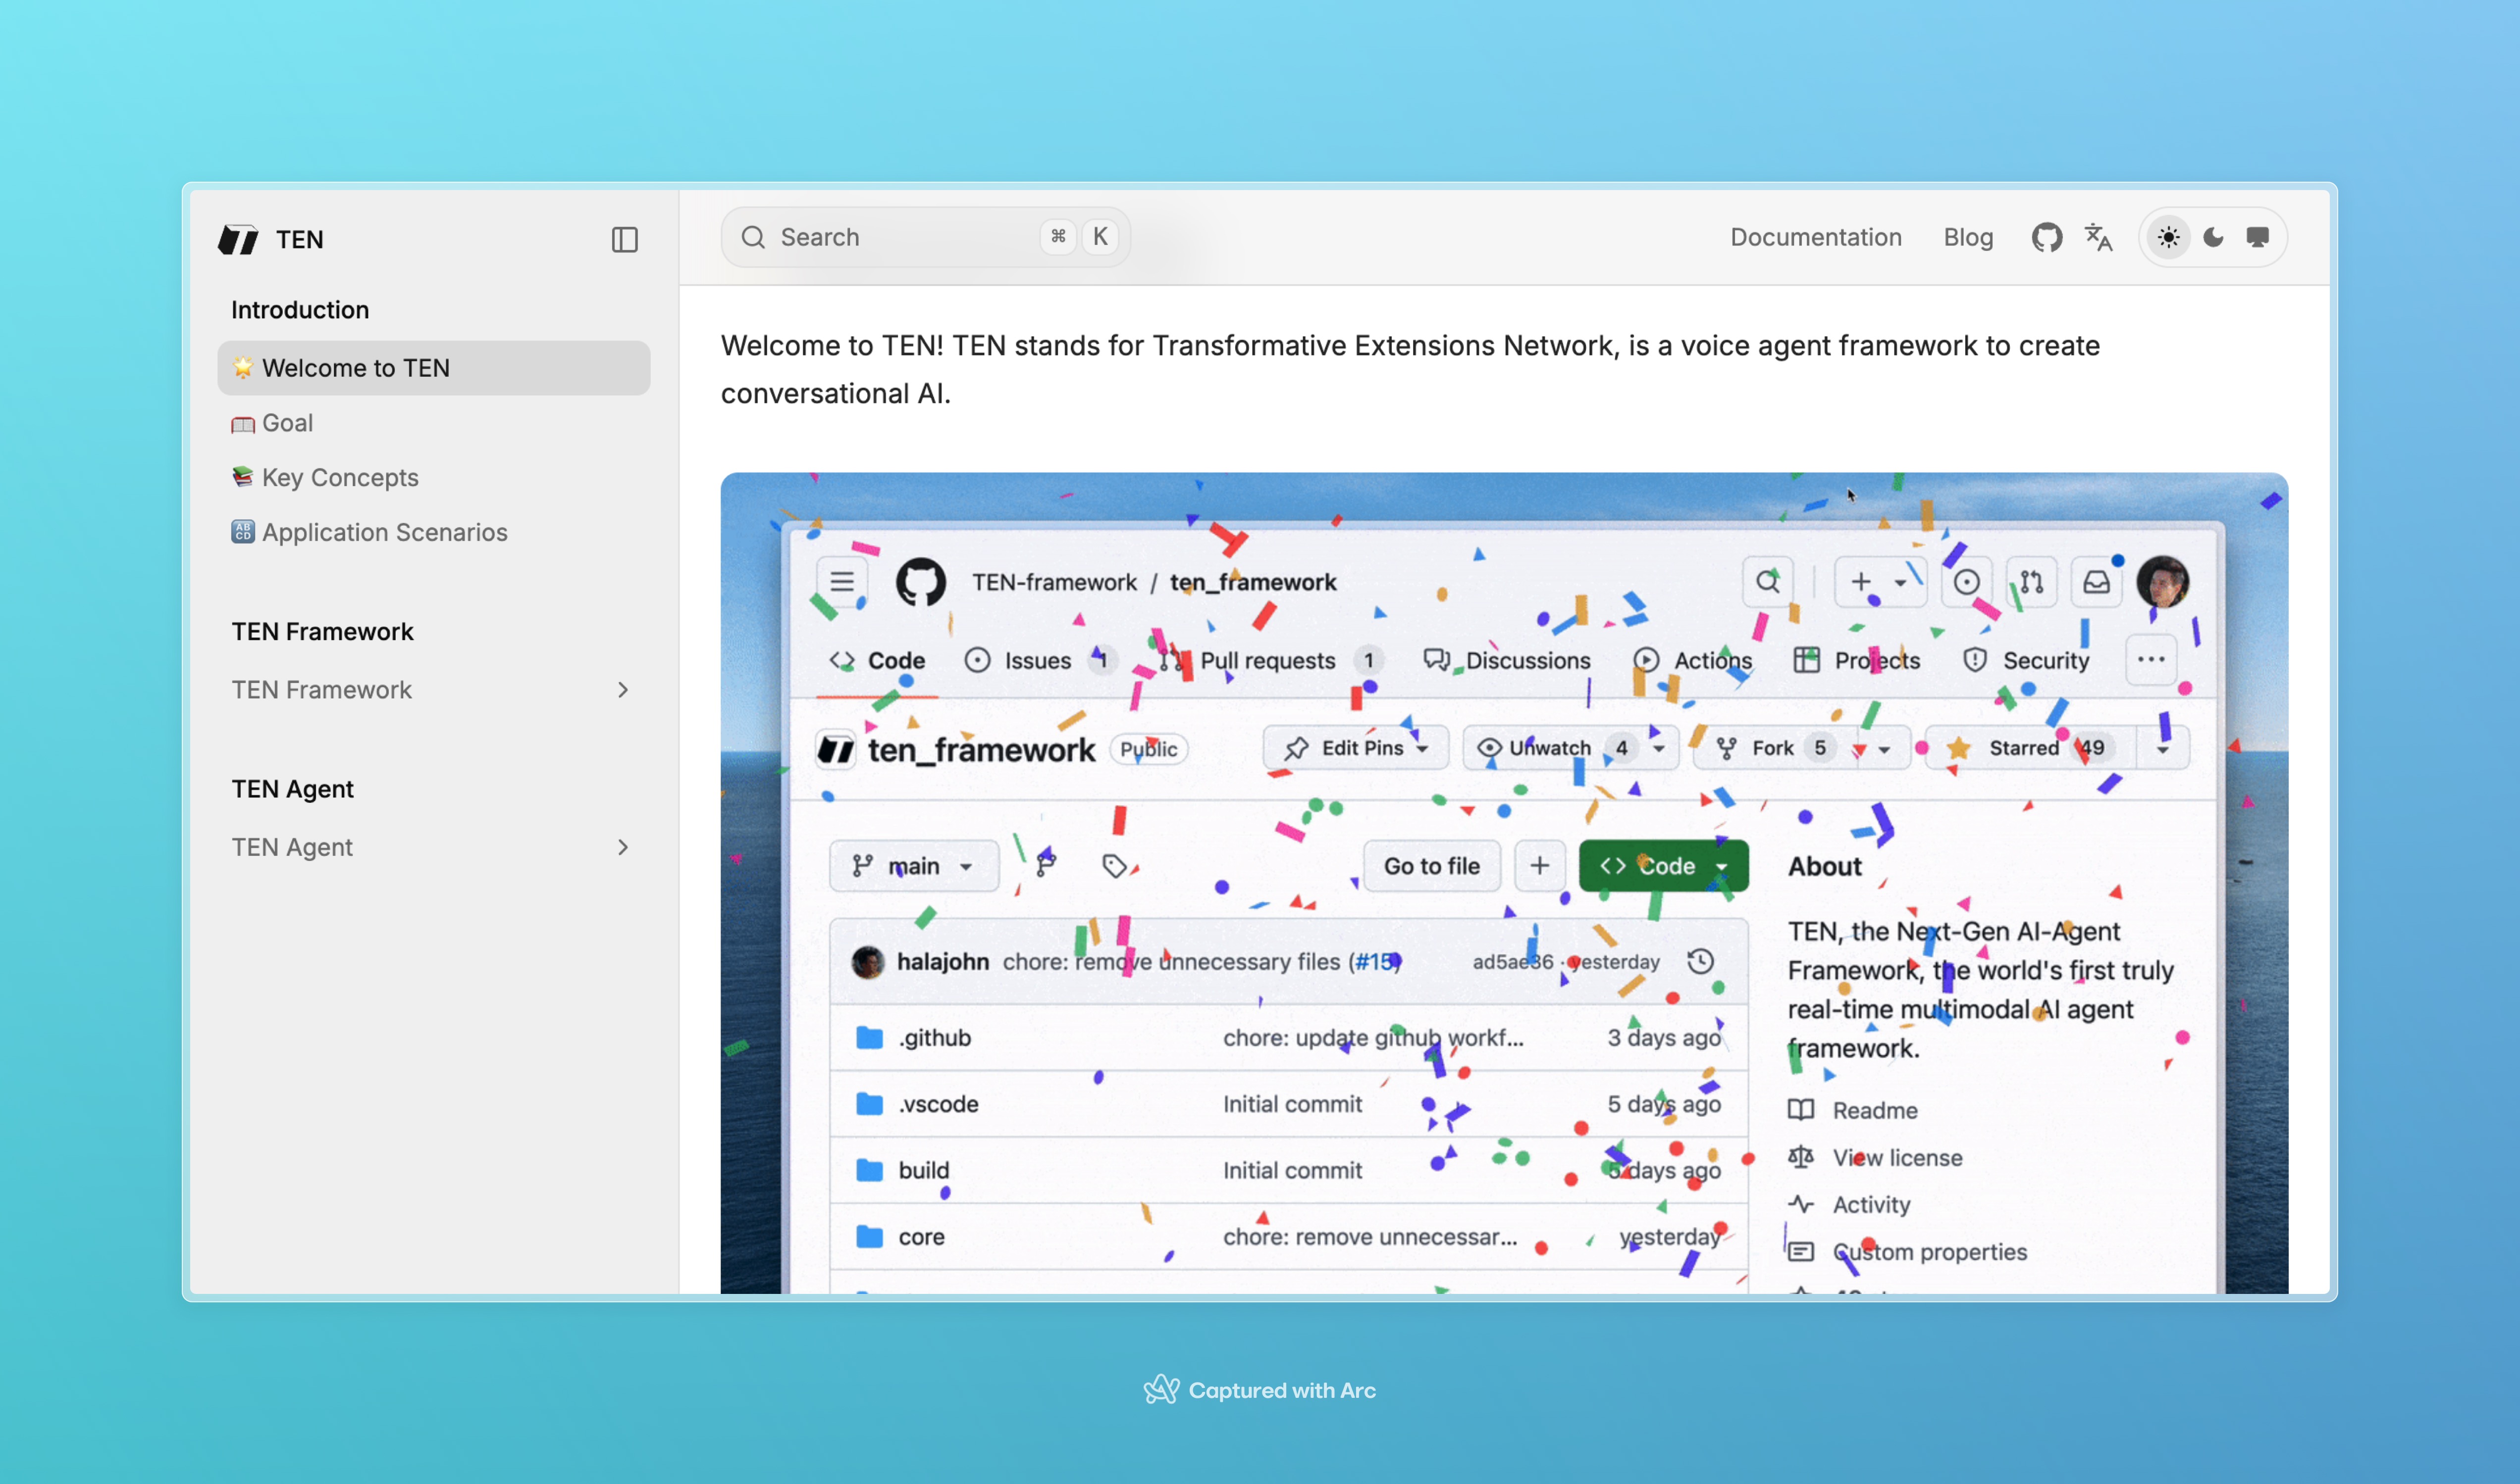Select the Code tab in the repository

pos(876,660)
